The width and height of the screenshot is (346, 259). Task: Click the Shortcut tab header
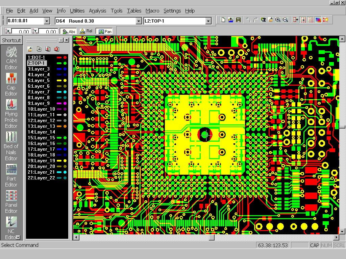pos(11,40)
